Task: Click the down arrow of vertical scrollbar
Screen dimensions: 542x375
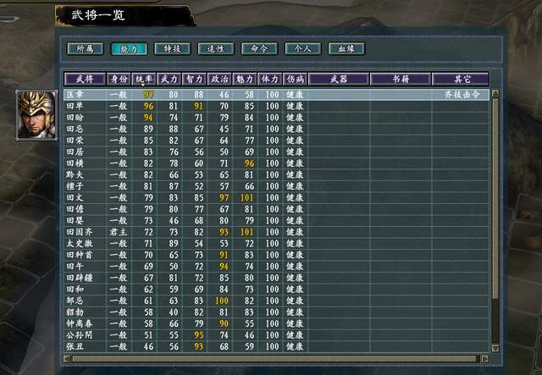Action: (x=495, y=348)
